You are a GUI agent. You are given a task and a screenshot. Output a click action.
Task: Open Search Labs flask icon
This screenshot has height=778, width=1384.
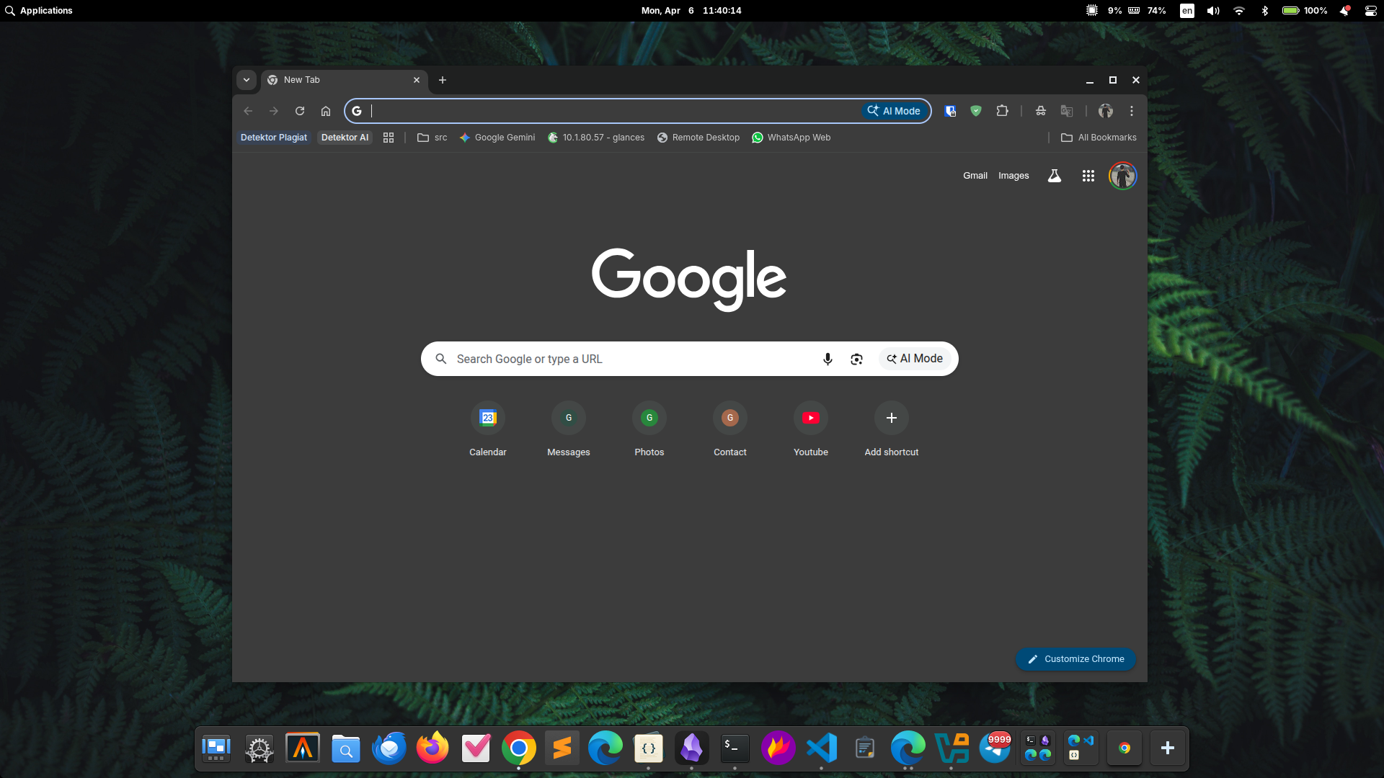[1054, 176]
